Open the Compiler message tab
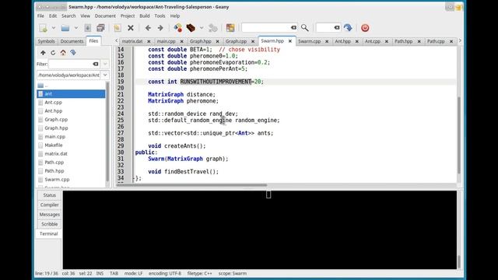Viewport: 498px width, 280px height. tap(49, 205)
